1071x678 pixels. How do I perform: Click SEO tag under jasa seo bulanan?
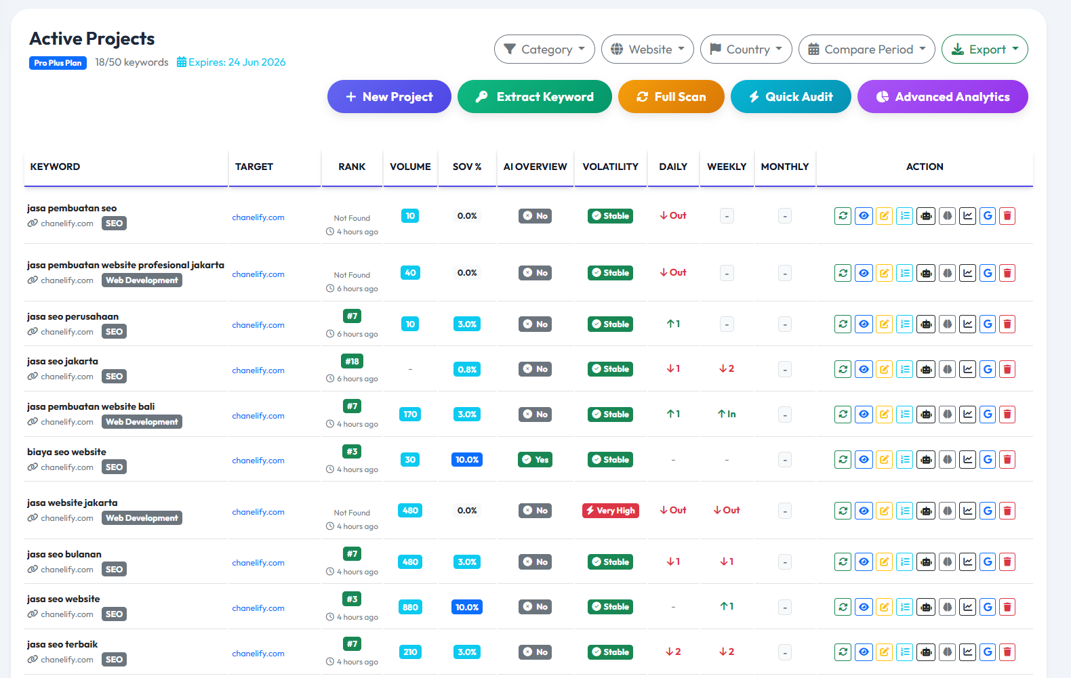click(114, 570)
